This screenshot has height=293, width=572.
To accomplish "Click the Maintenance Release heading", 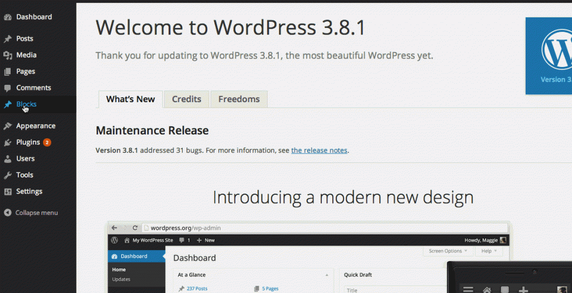I will pyautogui.click(x=152, y=131).
